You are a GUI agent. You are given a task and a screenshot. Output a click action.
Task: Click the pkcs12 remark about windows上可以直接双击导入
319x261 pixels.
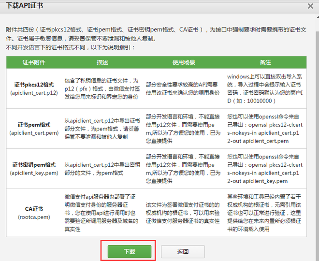click(265, 89)
